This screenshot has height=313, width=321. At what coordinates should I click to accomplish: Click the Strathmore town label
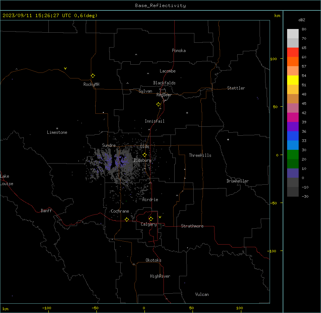(192, 226)
